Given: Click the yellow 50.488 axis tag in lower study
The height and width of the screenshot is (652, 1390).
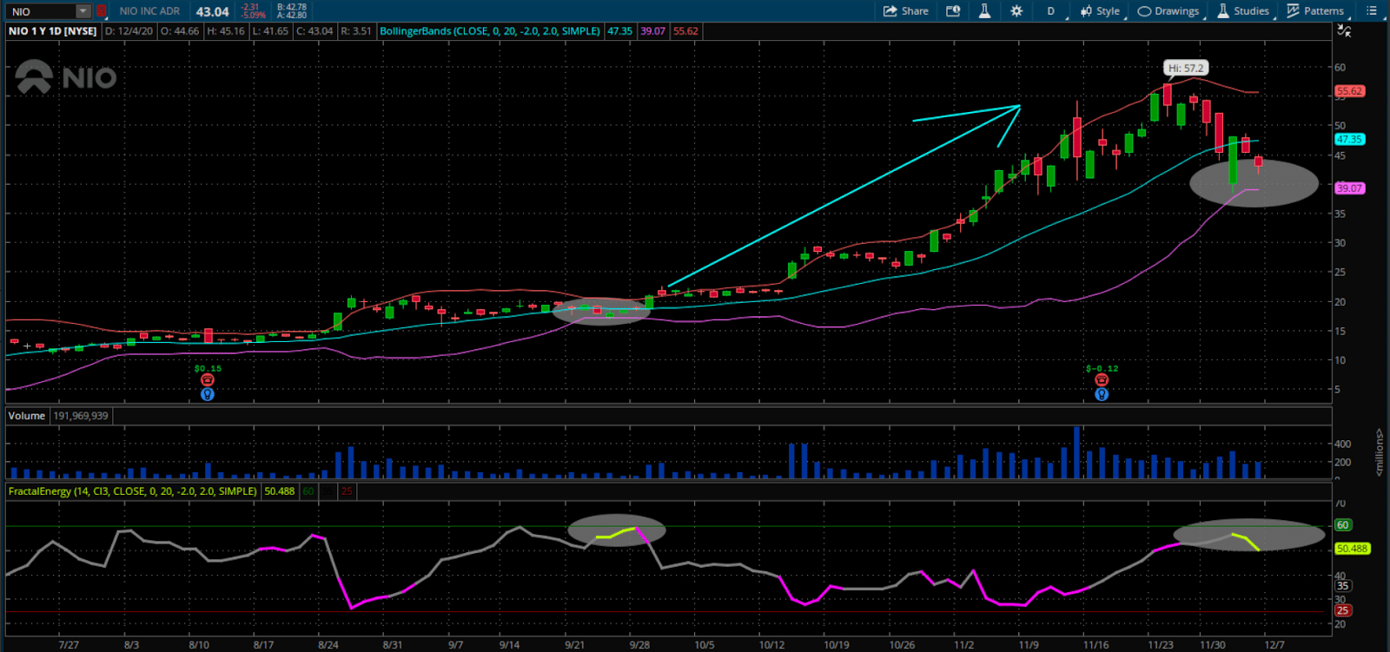Looking at the screenshot, I should pos(1352,549).
